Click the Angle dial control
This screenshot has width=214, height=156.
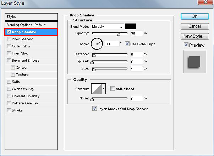pos(97,44)
